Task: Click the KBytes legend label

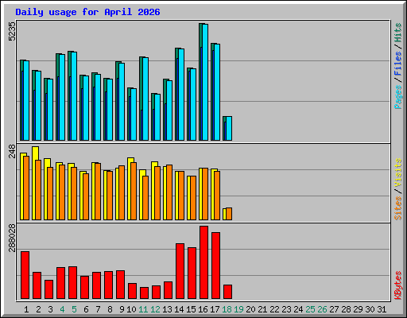Action: (x=398, y=285)
